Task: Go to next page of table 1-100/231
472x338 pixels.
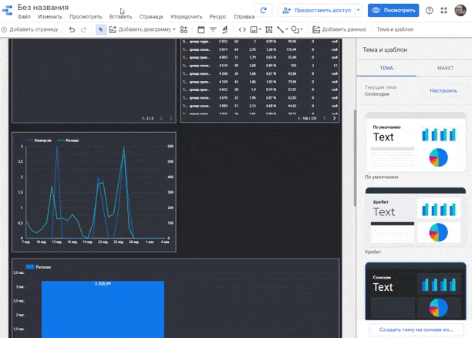Action: point(334,118)
